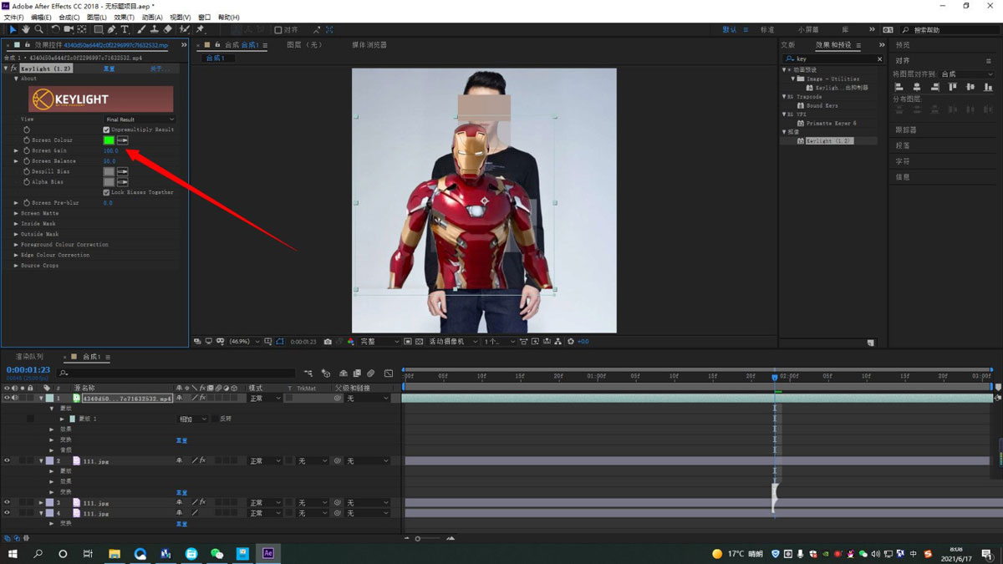The image size is (1003, 564).
Task: Switch to the 渲染队列 tab
Action: point(28,357)
